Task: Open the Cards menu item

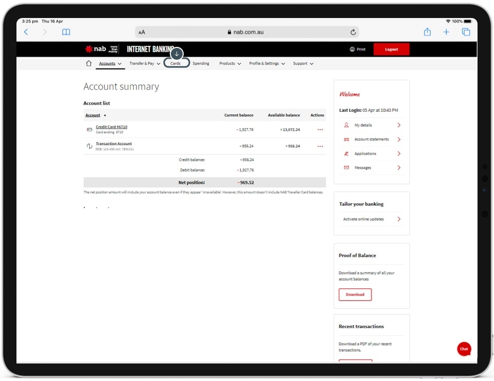Action: [x=176, y=64]
